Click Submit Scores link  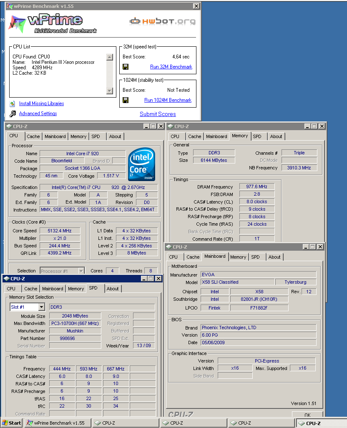point(158,114)
